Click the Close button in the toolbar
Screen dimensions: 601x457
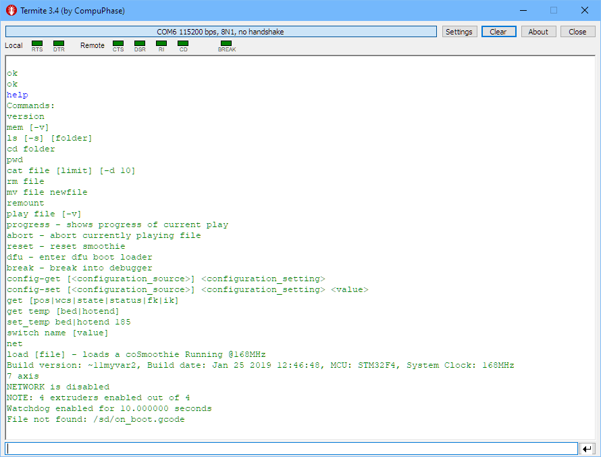(x=577, y=32)
